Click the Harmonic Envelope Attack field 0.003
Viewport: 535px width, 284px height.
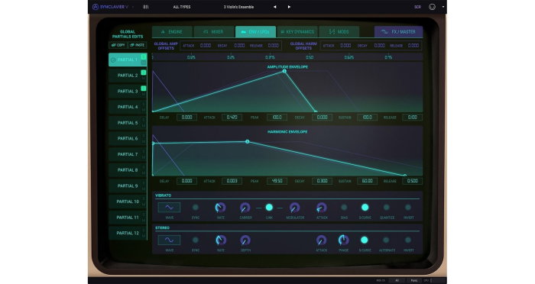tap(232, 181)
